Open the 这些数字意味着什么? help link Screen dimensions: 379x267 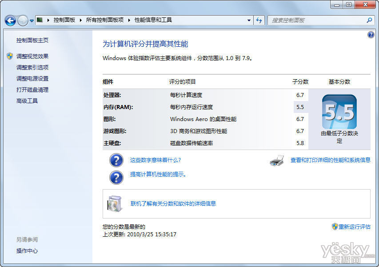156,160
